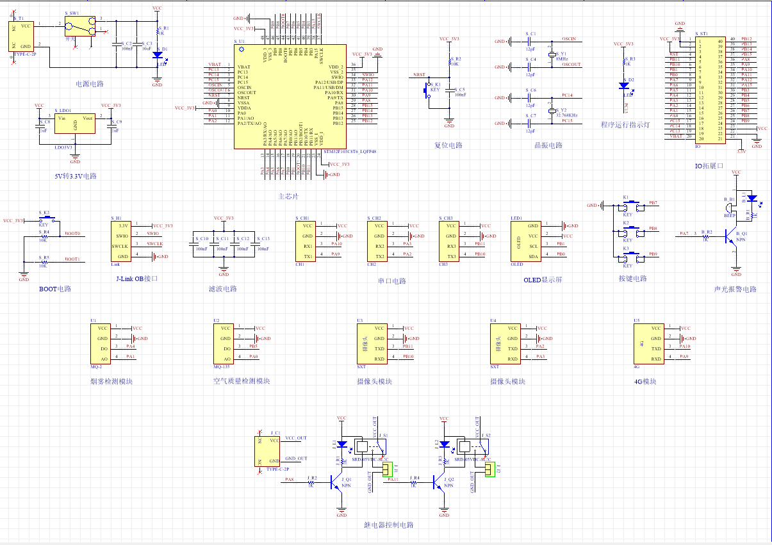This screenshot has height=545, width=772.
Task: Select the U4 camera module block
Action: 505,344
